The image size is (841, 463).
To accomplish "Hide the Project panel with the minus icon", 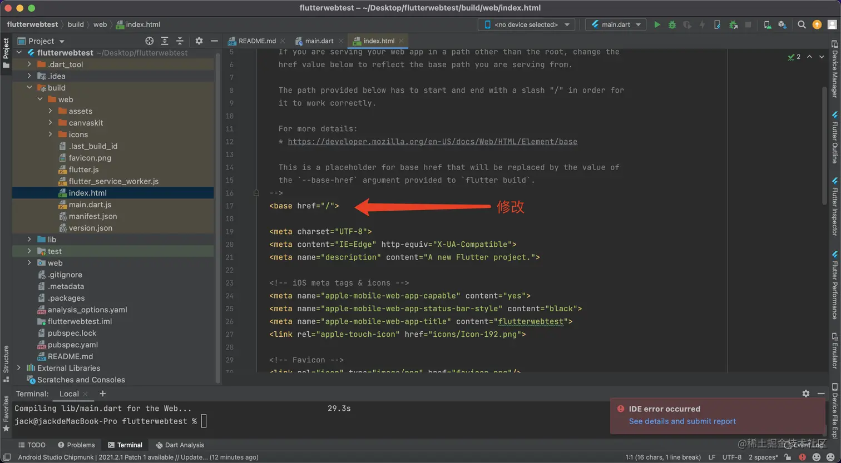I will [214, 41].
